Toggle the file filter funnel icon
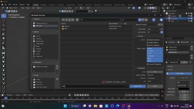Screen dimensions: 194x109 [x=154, y=20]
